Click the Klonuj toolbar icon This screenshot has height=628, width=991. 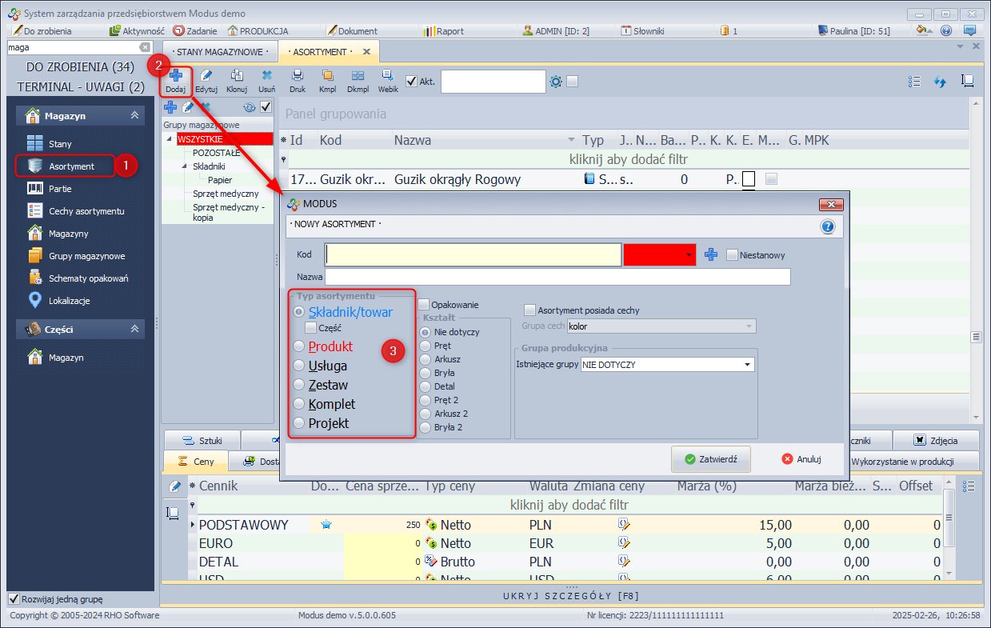tap(237, 81)
